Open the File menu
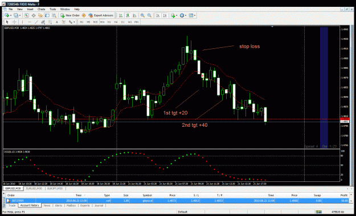 click(x=11, y=9)
